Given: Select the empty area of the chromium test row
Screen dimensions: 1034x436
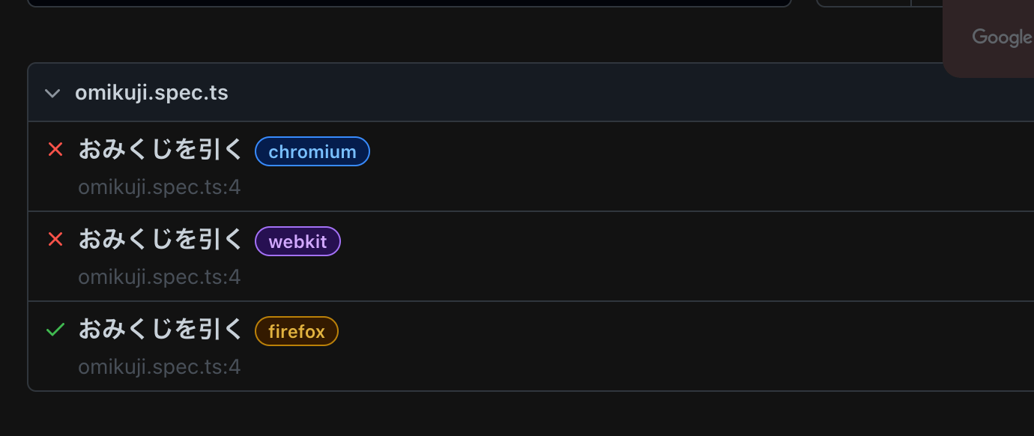Looking at the screenshot, I should click(x=674, y=166).
